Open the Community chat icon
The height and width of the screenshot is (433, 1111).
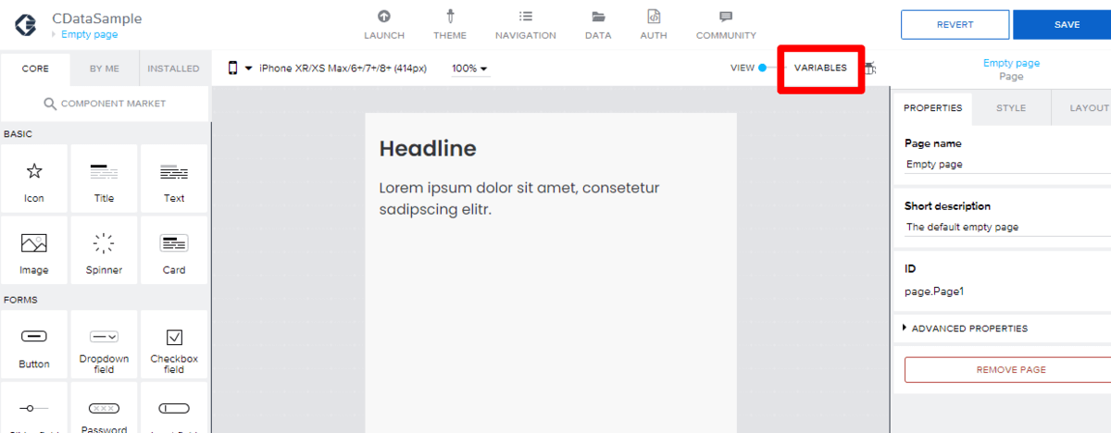click(726, 17)
